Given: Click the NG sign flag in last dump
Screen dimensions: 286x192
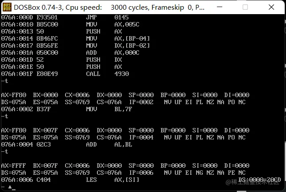Looking at the screenshot, I should [x=199, y=173].
